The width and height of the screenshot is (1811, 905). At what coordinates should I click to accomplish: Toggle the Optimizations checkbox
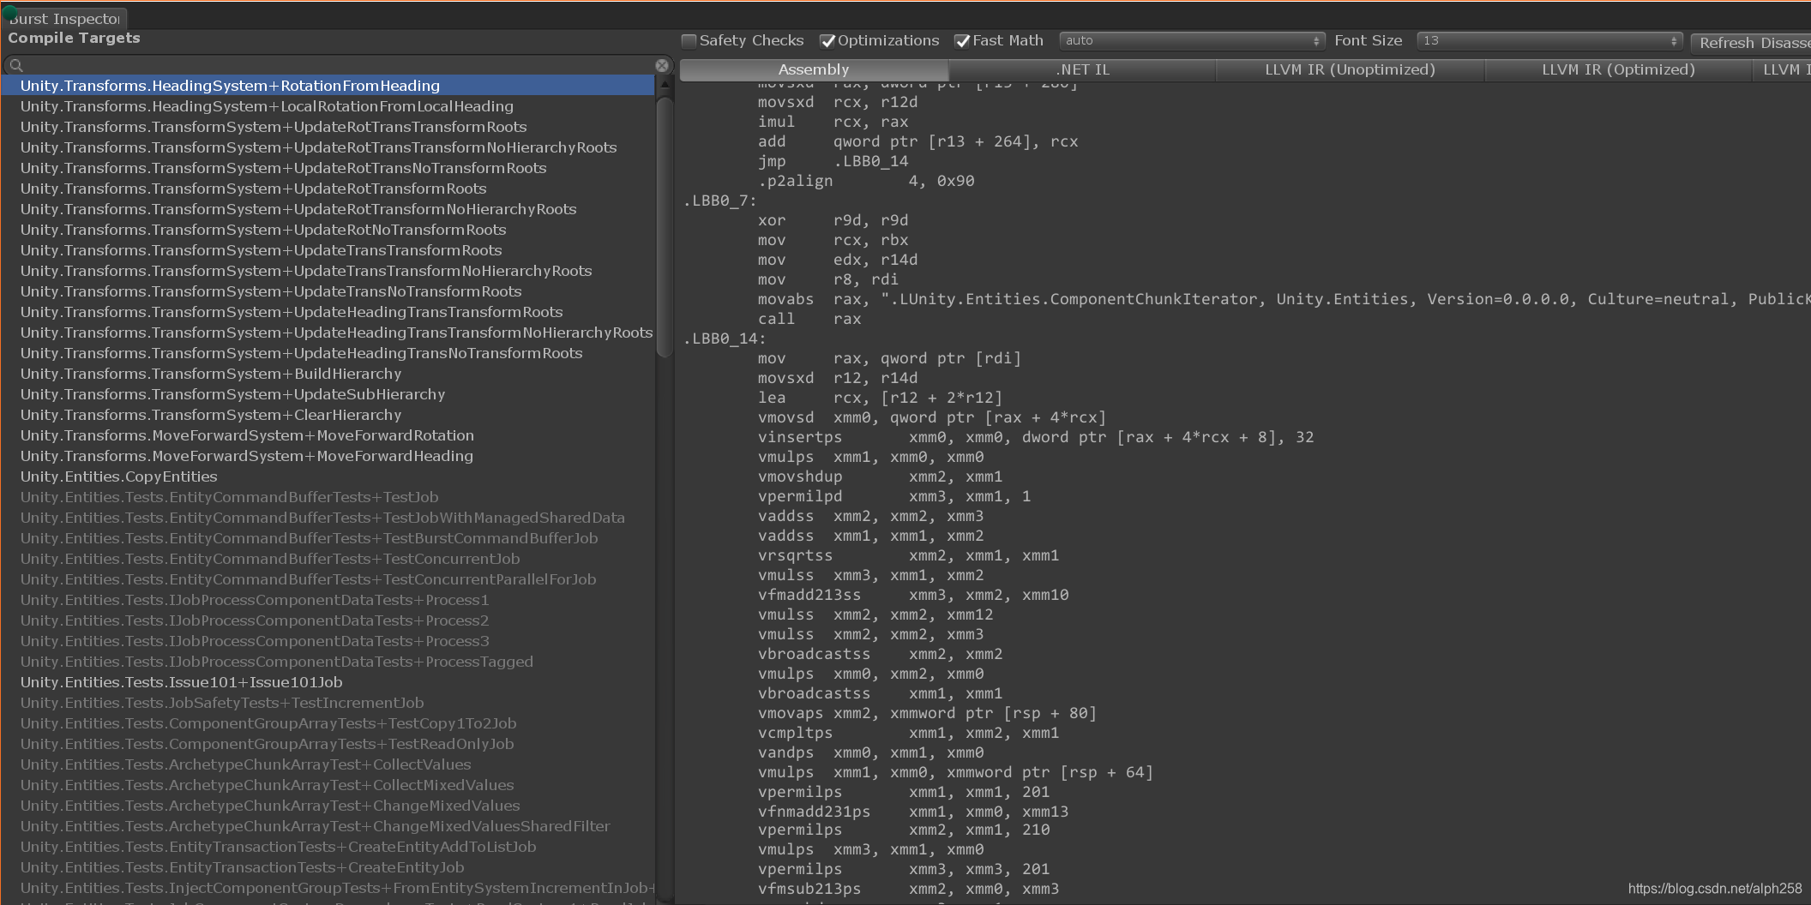827,41
